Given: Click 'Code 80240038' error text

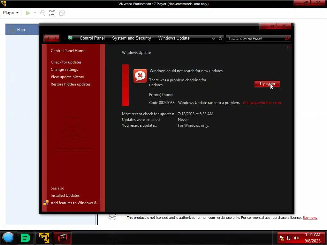Looking at the screenshot, I should click(x=162, y=103).
